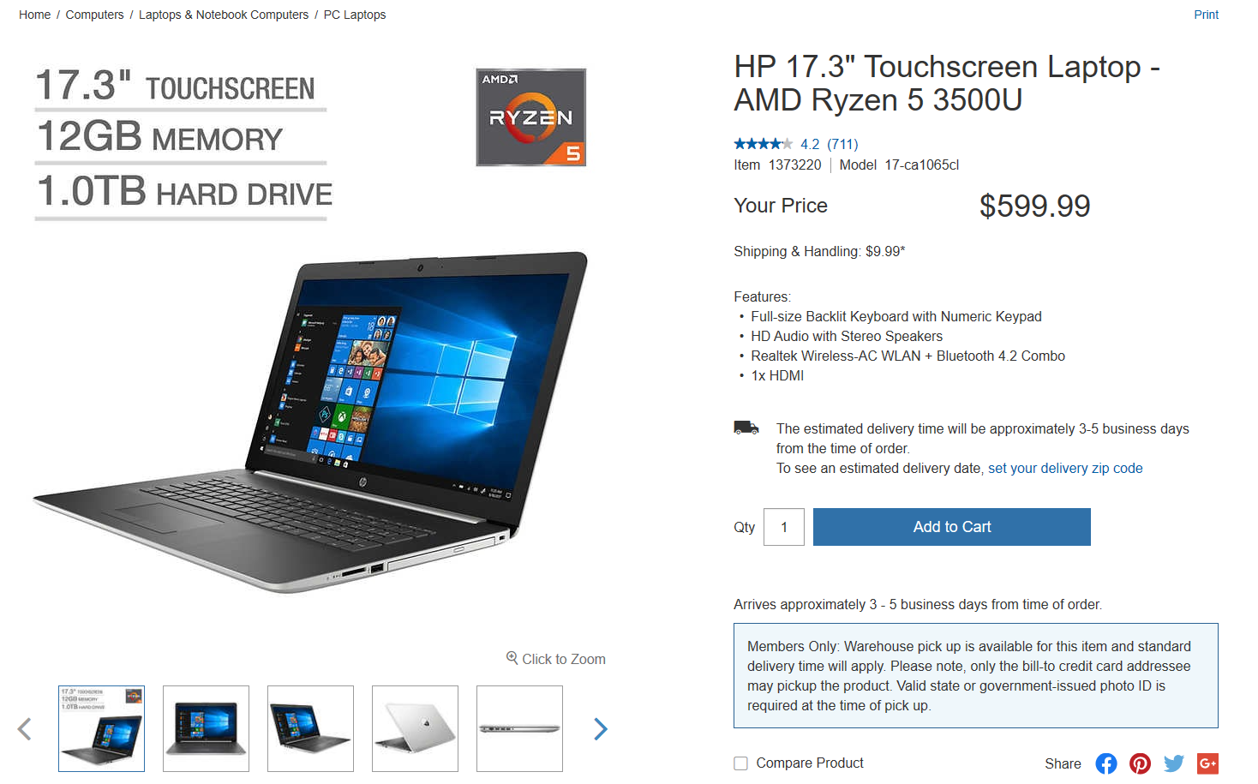
Task: Select the front-view laptop thumbnail
Action: pyautogui.click(x=206, y=729)
